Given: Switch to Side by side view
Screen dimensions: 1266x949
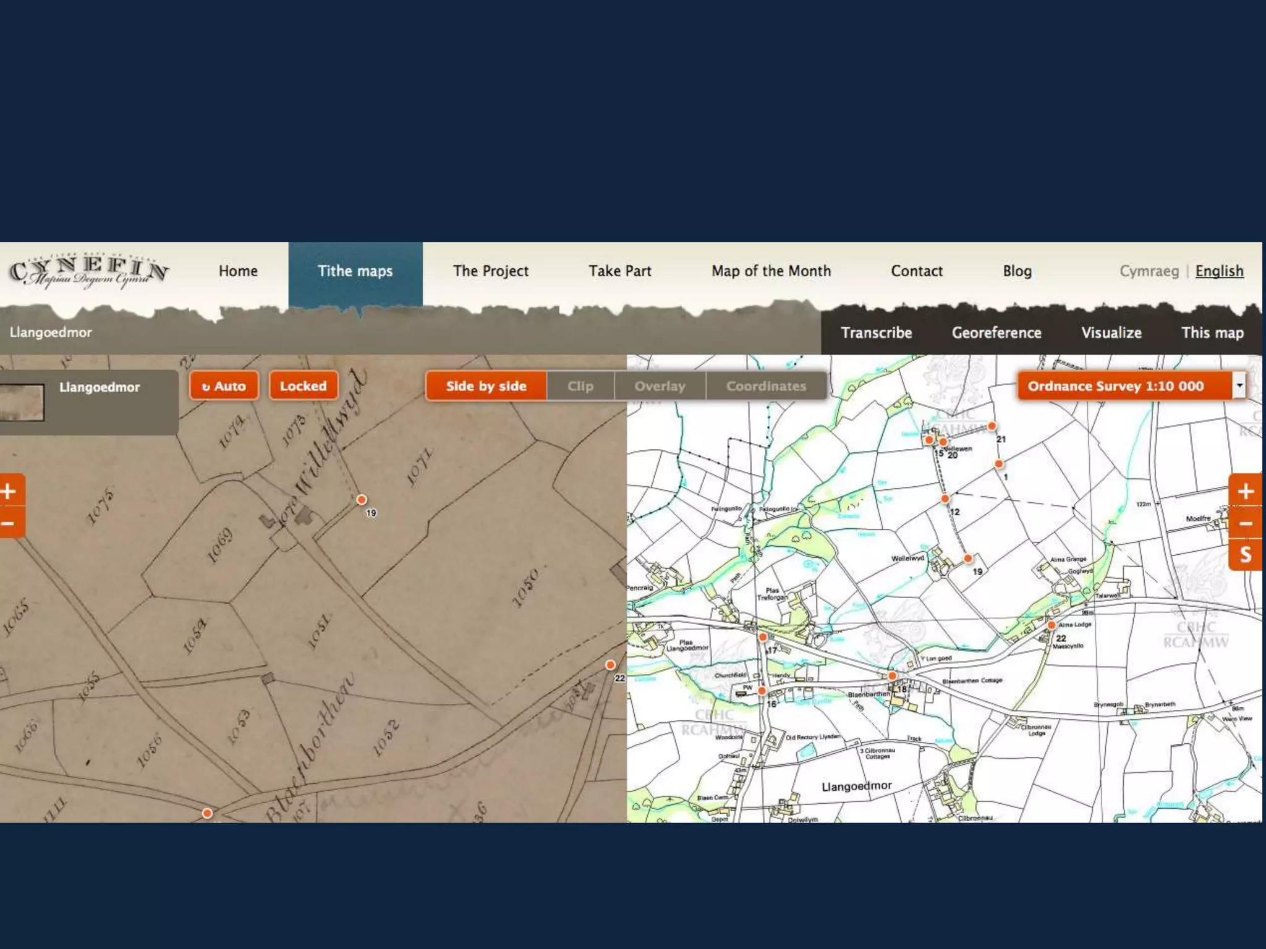Looking at the screenshot, I should pyautogui.click(x=486, y=386).
